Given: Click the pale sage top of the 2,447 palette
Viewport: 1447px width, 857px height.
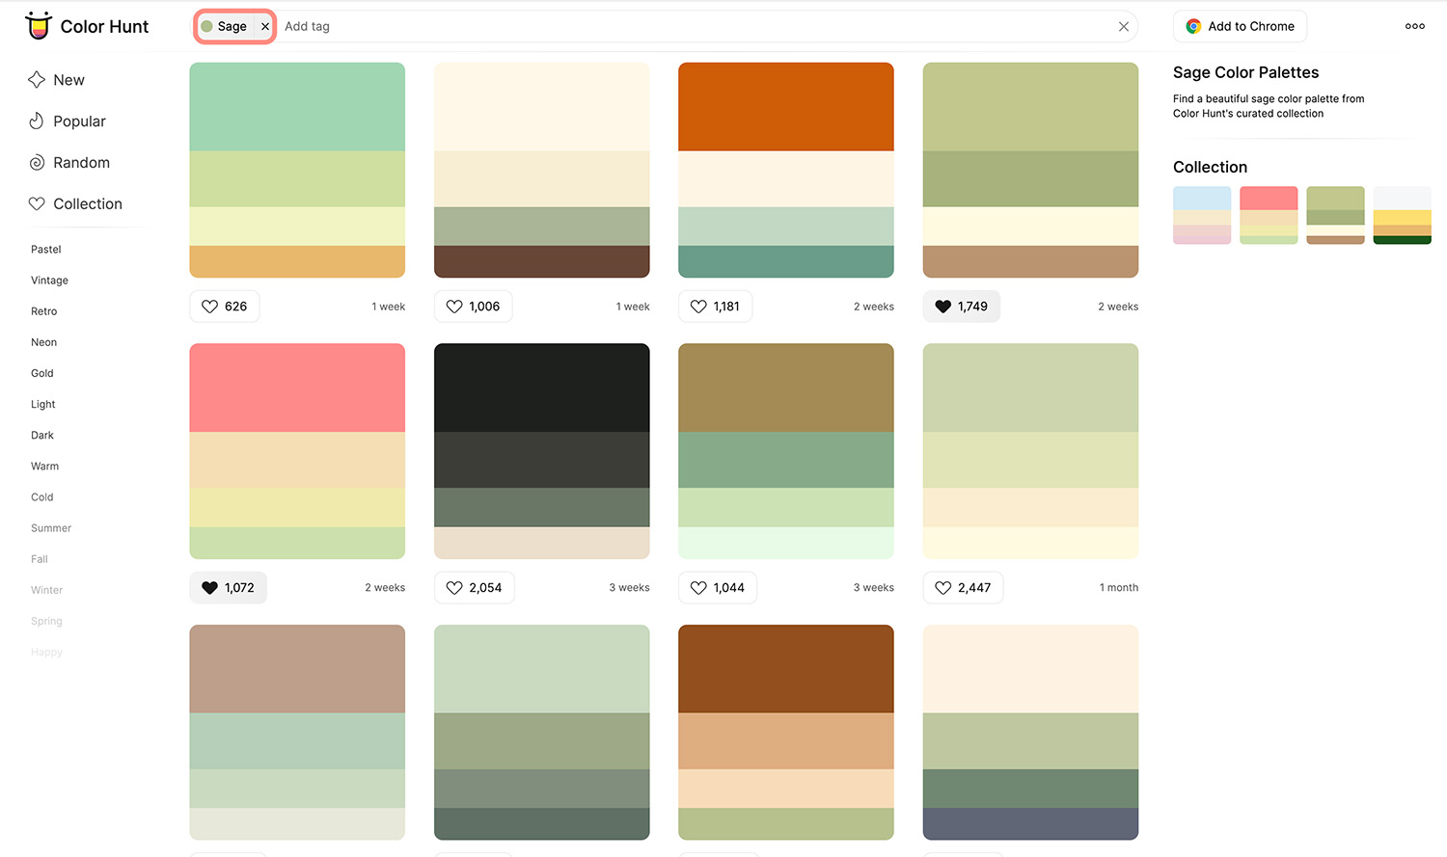Looking at the screenshot, I should tap(1030, 388).
